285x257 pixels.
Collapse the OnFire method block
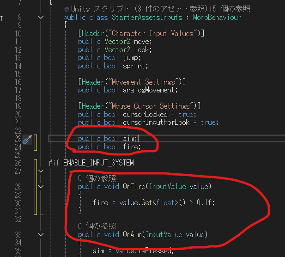[x=41, y=187]
